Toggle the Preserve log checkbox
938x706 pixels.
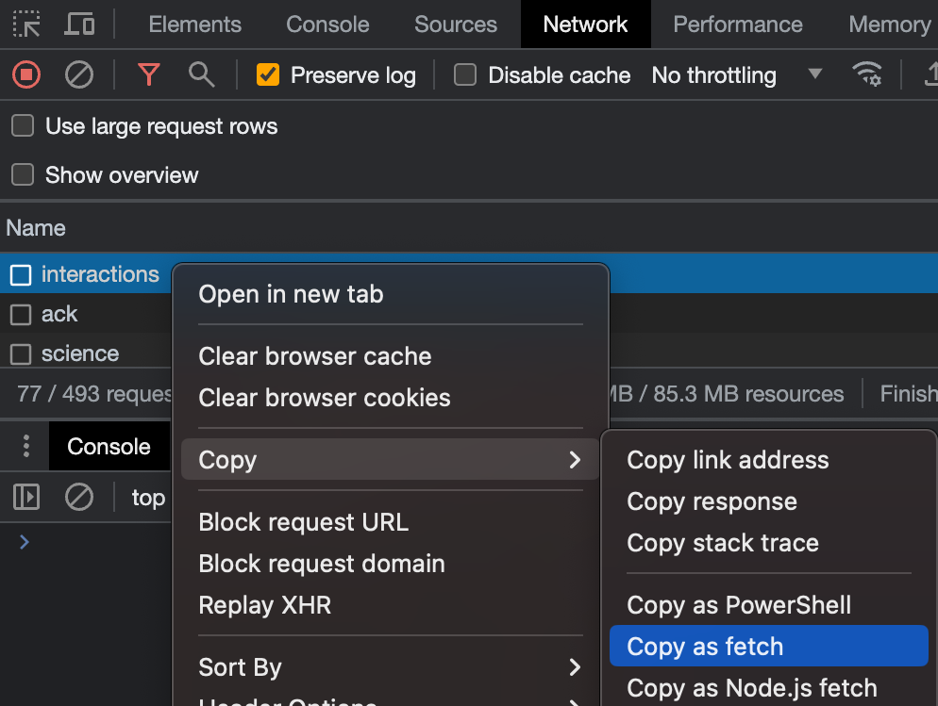point(267,75)
